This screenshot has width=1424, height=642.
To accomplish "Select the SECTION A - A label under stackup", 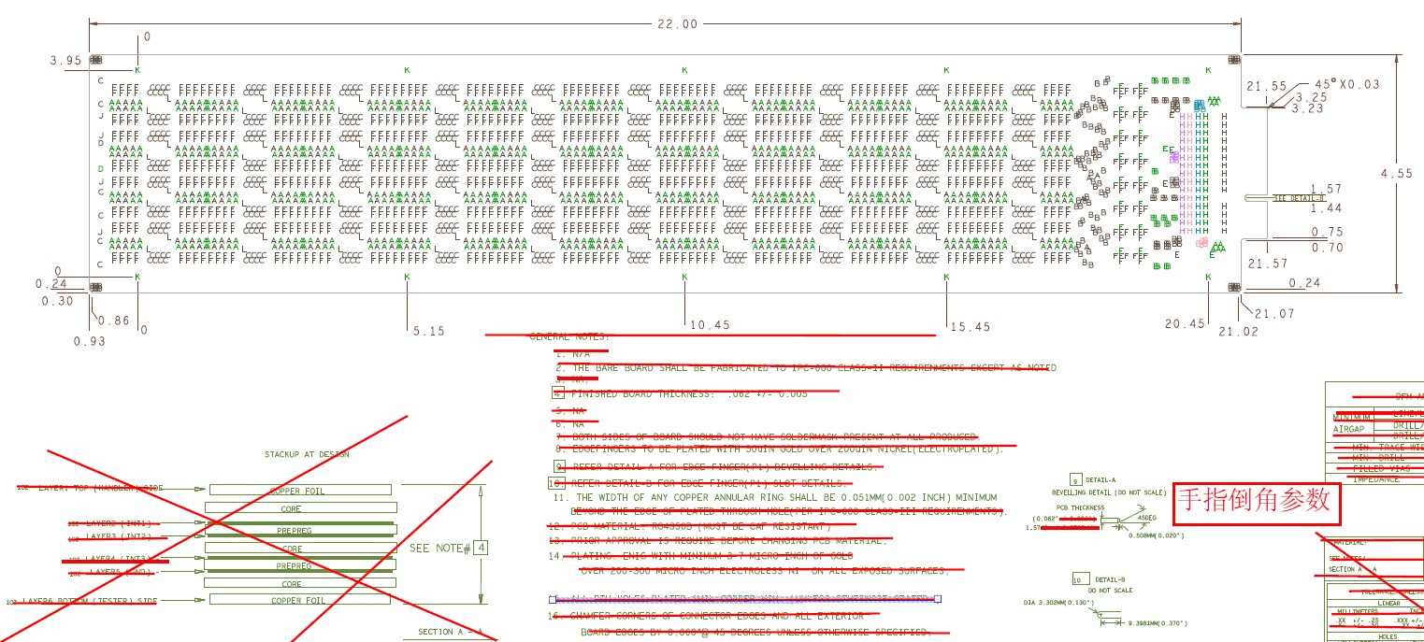I will pyautogui.click(x=450, y=633).
